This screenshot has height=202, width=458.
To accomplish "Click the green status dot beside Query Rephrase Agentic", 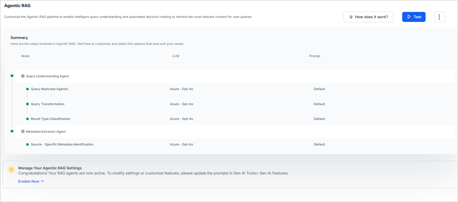I will 27,89.
